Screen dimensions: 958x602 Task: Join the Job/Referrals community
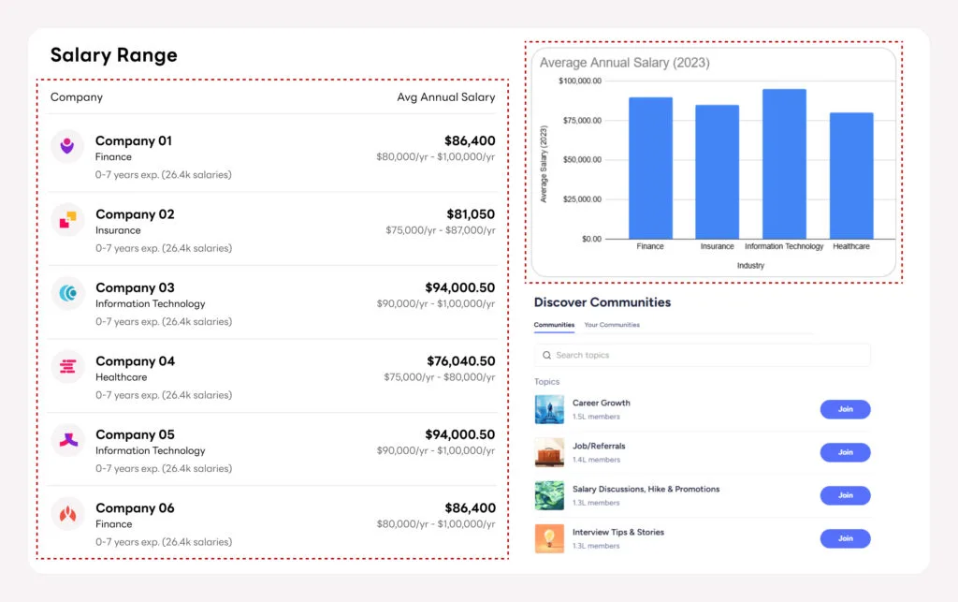coord(845,452)
